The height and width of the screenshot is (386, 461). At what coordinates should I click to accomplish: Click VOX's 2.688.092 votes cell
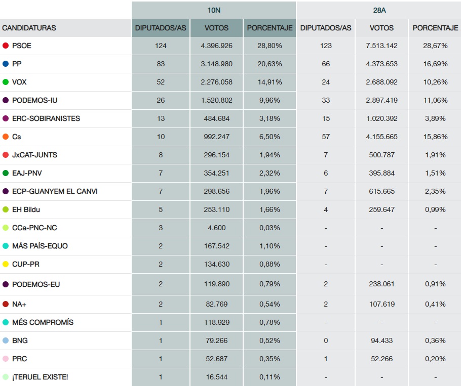pos(381,82)
